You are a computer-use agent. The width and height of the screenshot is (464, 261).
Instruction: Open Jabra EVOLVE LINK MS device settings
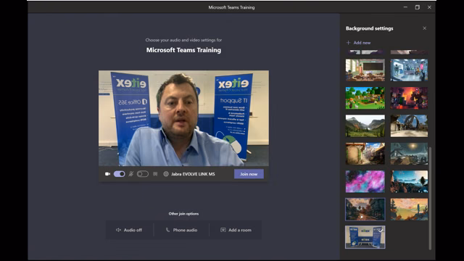tap(193, 174)
